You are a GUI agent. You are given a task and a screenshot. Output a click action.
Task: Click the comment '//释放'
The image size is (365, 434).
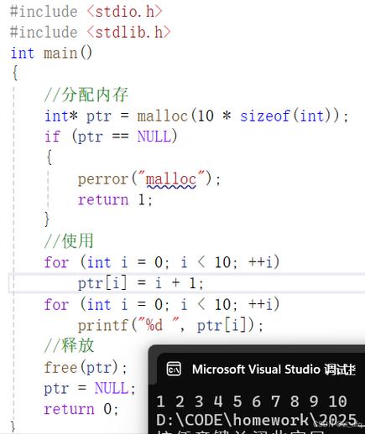click(69, 346)
